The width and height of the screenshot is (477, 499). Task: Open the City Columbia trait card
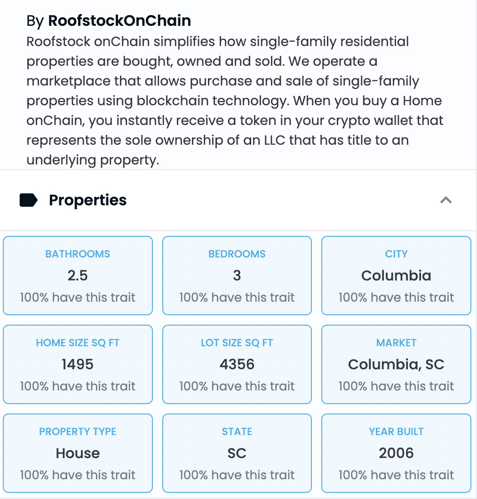(396, 276)
